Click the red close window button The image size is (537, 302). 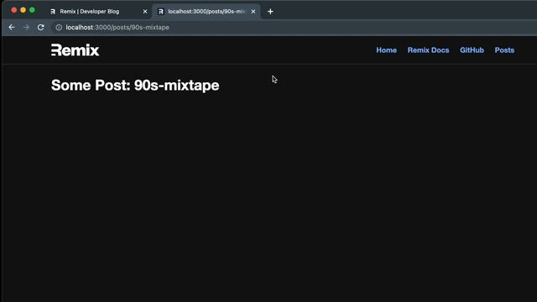(x=14, y=10)
